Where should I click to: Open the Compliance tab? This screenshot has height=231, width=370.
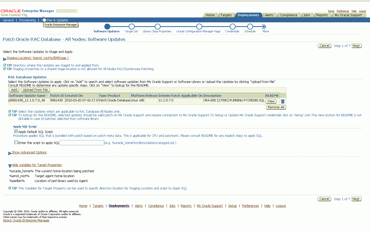point(289,15)
